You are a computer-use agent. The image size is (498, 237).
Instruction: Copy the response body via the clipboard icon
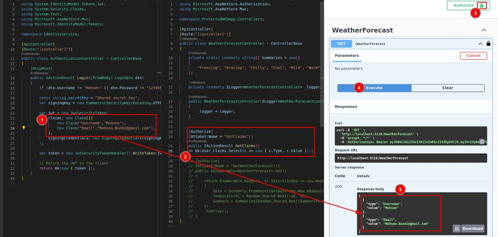(x=457, y=228)
